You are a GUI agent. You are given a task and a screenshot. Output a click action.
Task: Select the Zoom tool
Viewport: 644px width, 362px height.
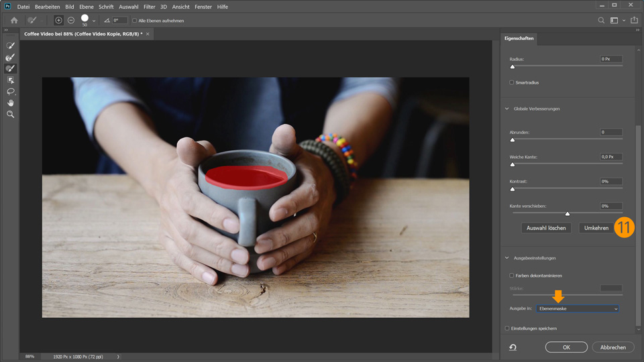click(10, 115)
